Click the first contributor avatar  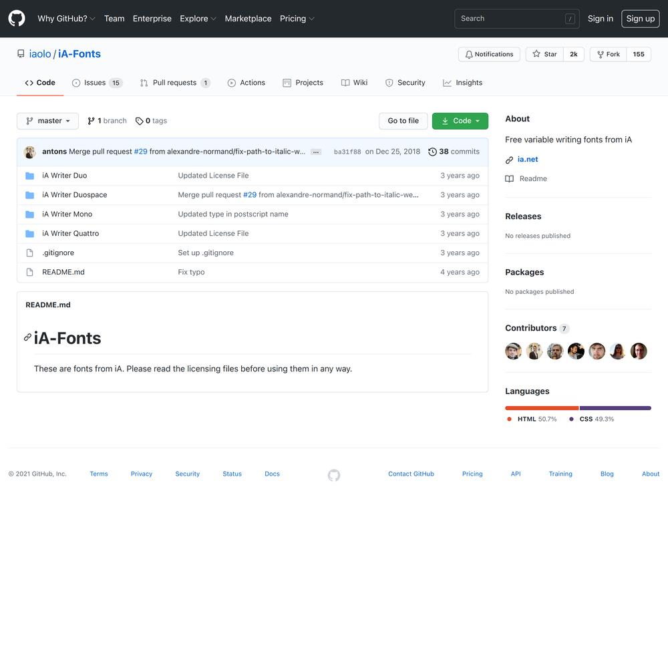(x=513, y=351)
